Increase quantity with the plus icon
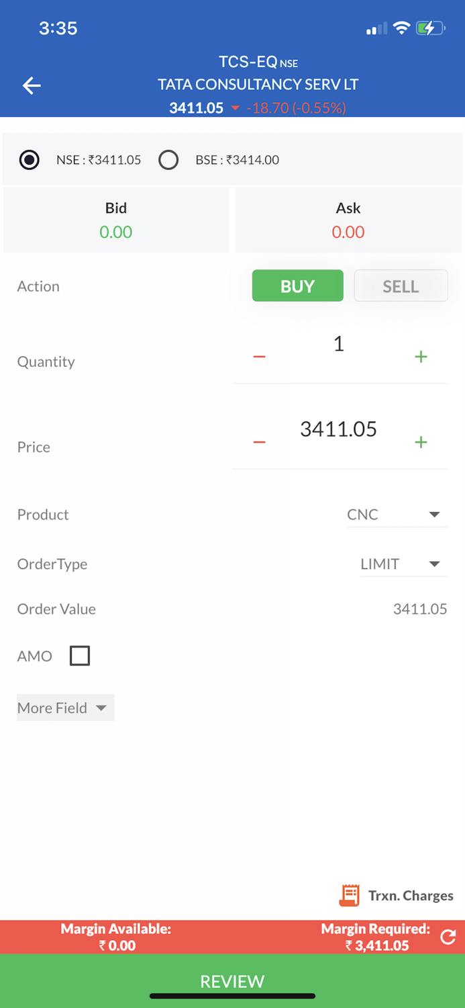The image size is (465, 1008). (x=421, y=356)
